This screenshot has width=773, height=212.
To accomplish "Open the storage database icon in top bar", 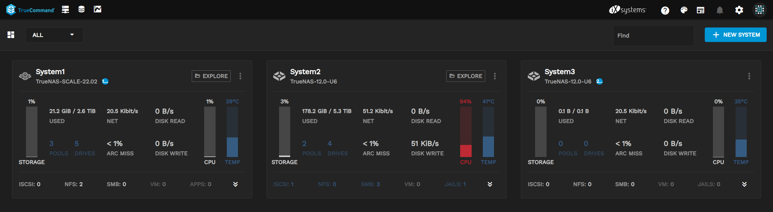I will (x=81, y=9).
